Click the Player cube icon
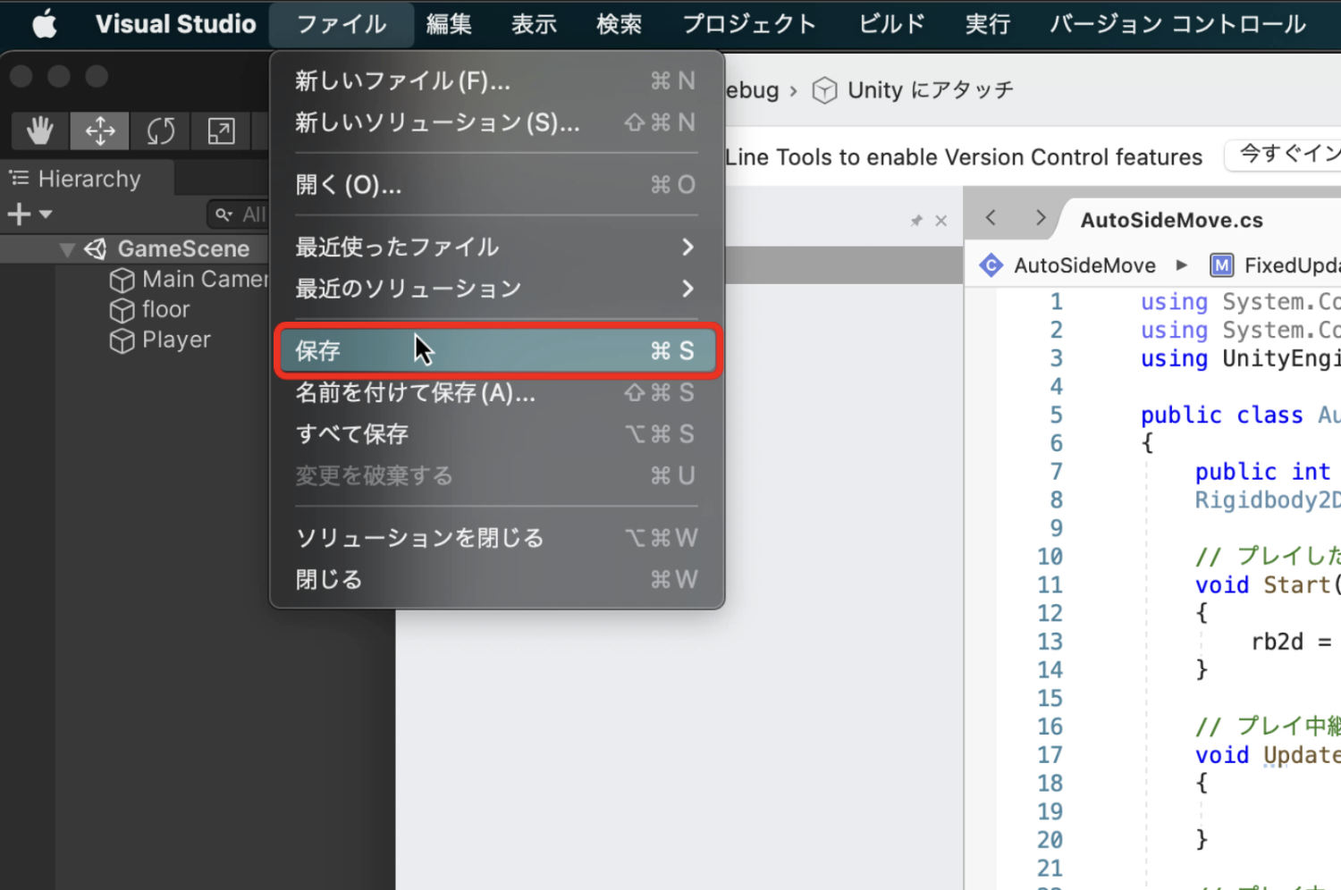 pyautogui.click(x=122, y=341)
